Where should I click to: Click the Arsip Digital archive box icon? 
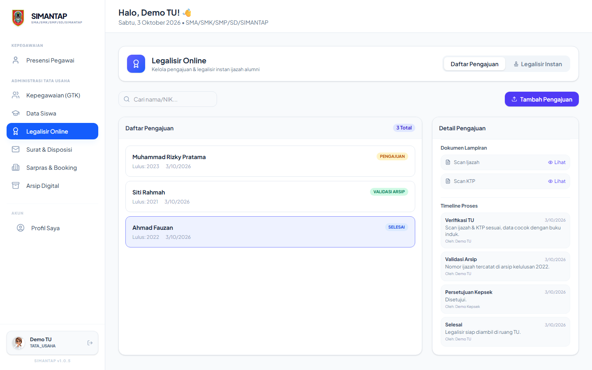click(16, 186)
